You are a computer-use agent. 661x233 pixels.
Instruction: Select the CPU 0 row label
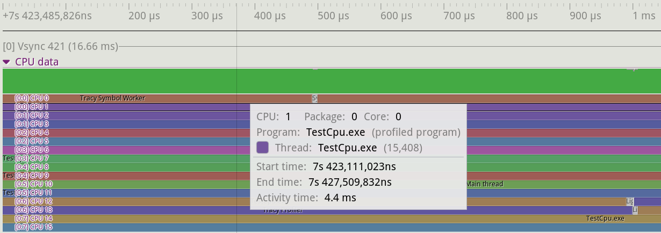tap(32, 98)
